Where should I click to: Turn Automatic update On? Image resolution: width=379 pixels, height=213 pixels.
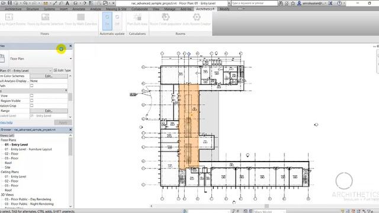point(107,21)
